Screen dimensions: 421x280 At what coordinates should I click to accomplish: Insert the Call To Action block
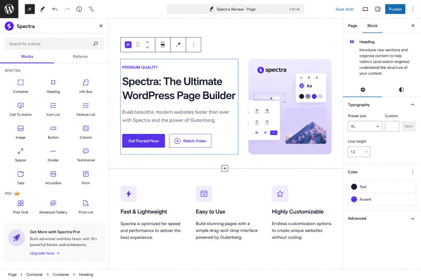click(21, 109)
